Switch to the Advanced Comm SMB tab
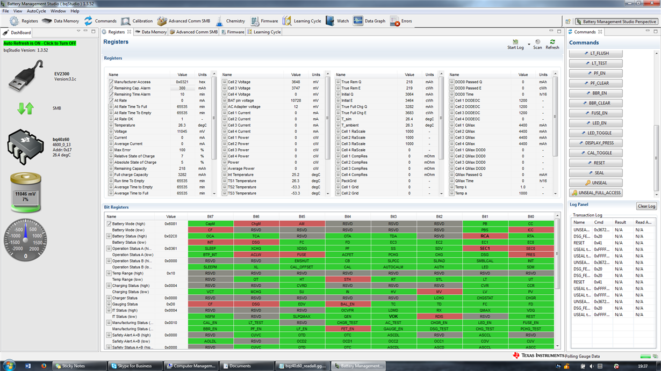The image size is (661, 371). (193, 32)
